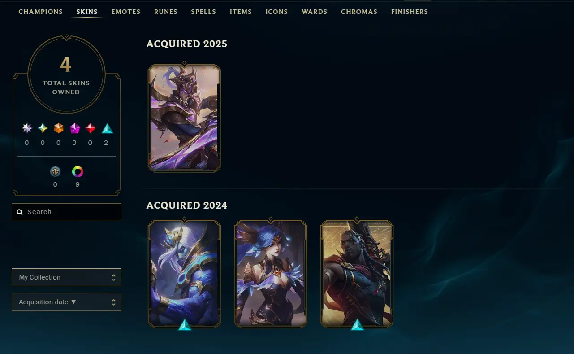The image size is (574, 354).
Task: Switch to the Champions tab
Action: click(x=41, y=12)
